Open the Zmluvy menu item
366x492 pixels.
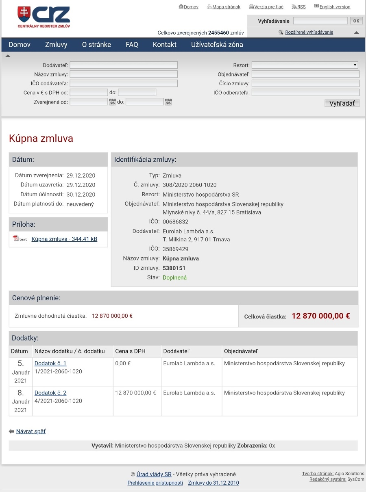(56, 45)
